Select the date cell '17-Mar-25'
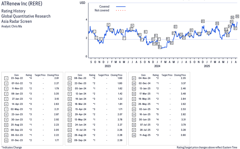The image size is (240, 149). click(145, 94)
